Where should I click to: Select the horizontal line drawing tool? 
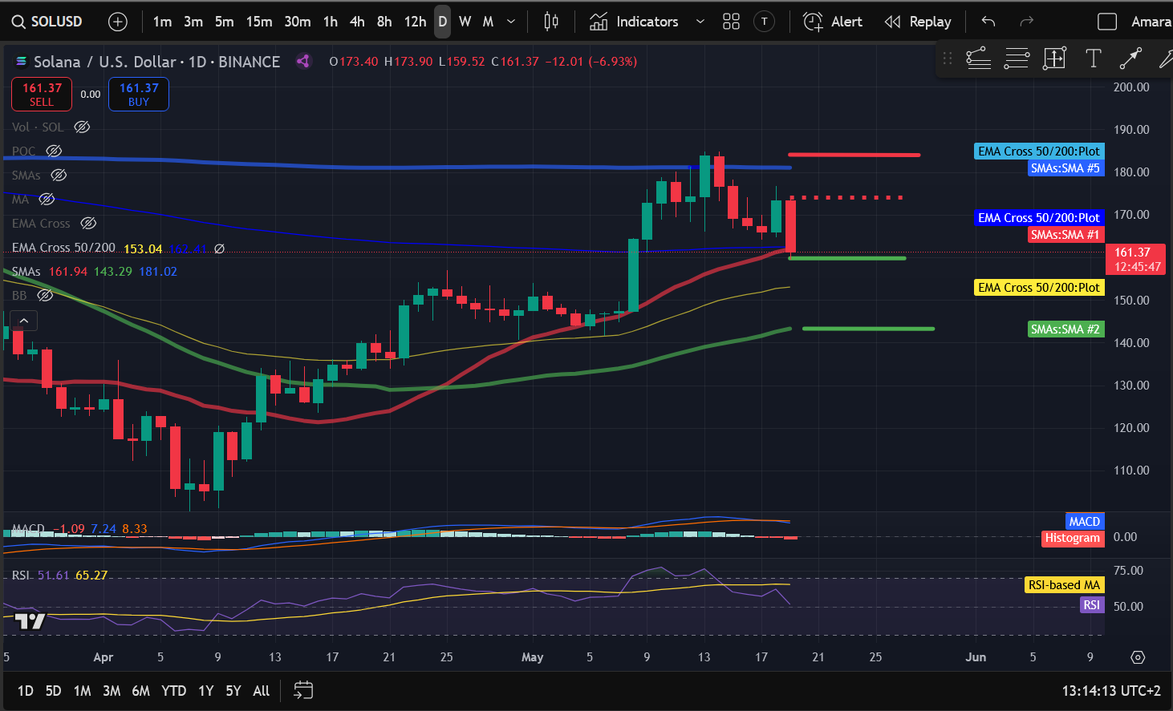coord(978,58)
